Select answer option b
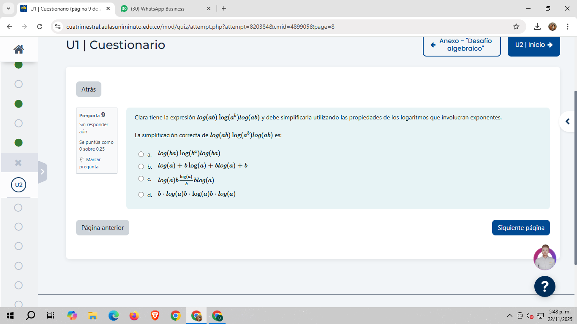Screen dimensions: 577x324 141,166
